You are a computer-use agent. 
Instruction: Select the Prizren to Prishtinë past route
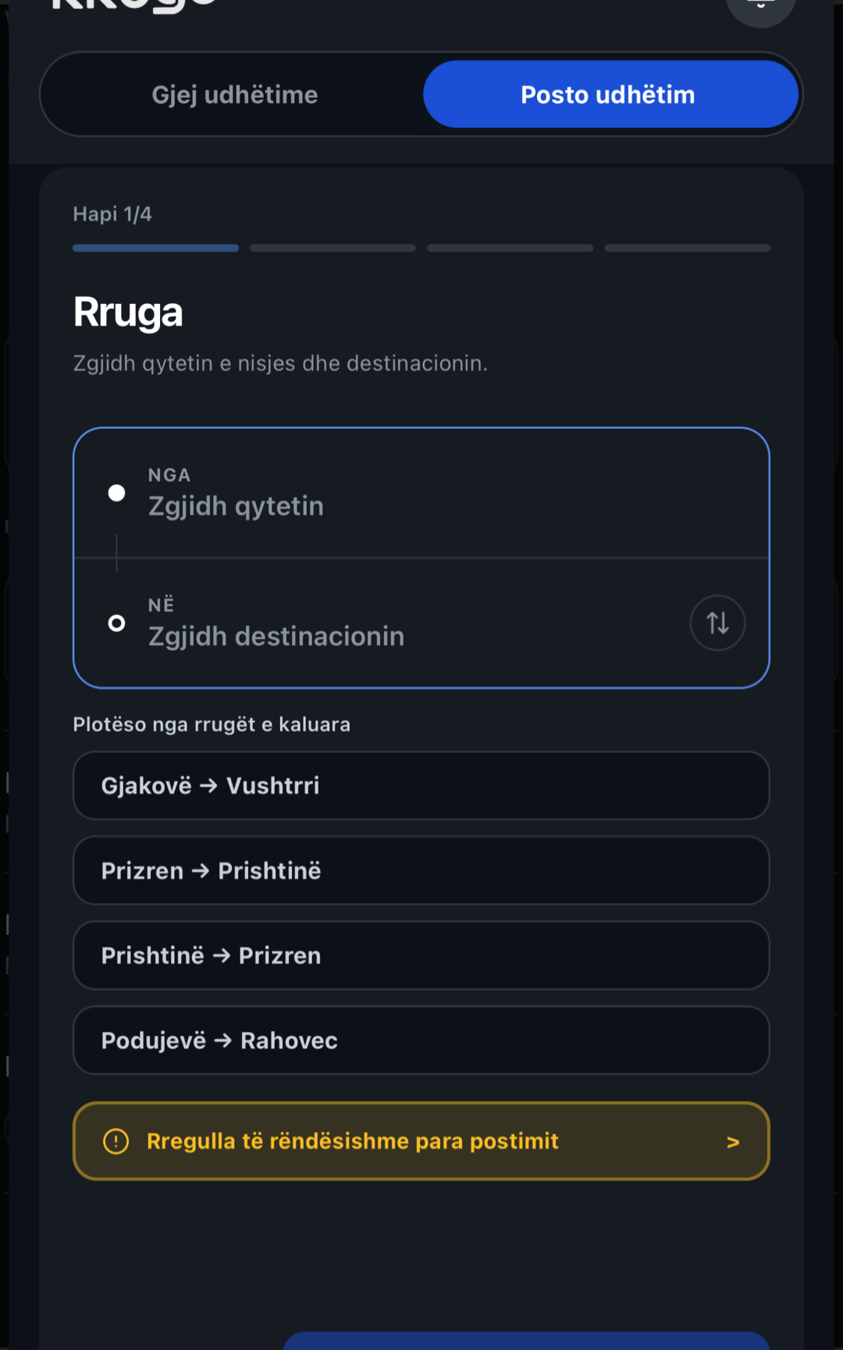pyautogui.click(x=421, y=870)
